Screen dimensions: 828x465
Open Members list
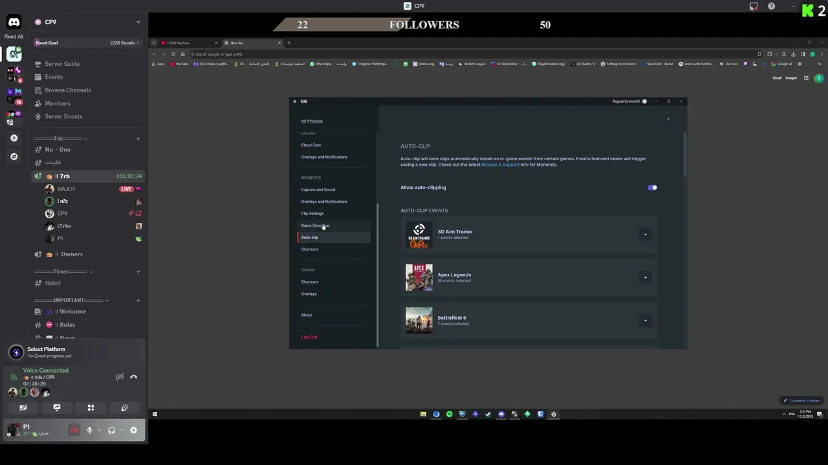(58, 103)
